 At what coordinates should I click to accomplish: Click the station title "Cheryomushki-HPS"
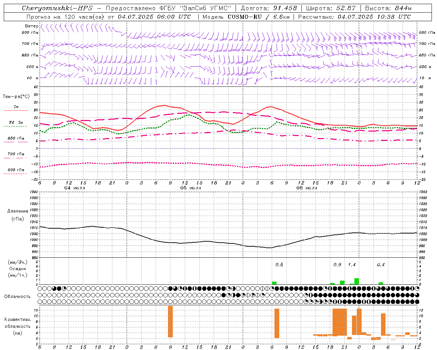pos(57,8)
